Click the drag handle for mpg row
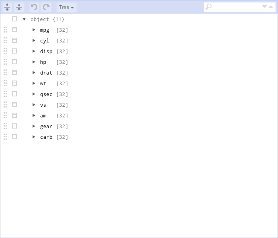 click(5, 30)
